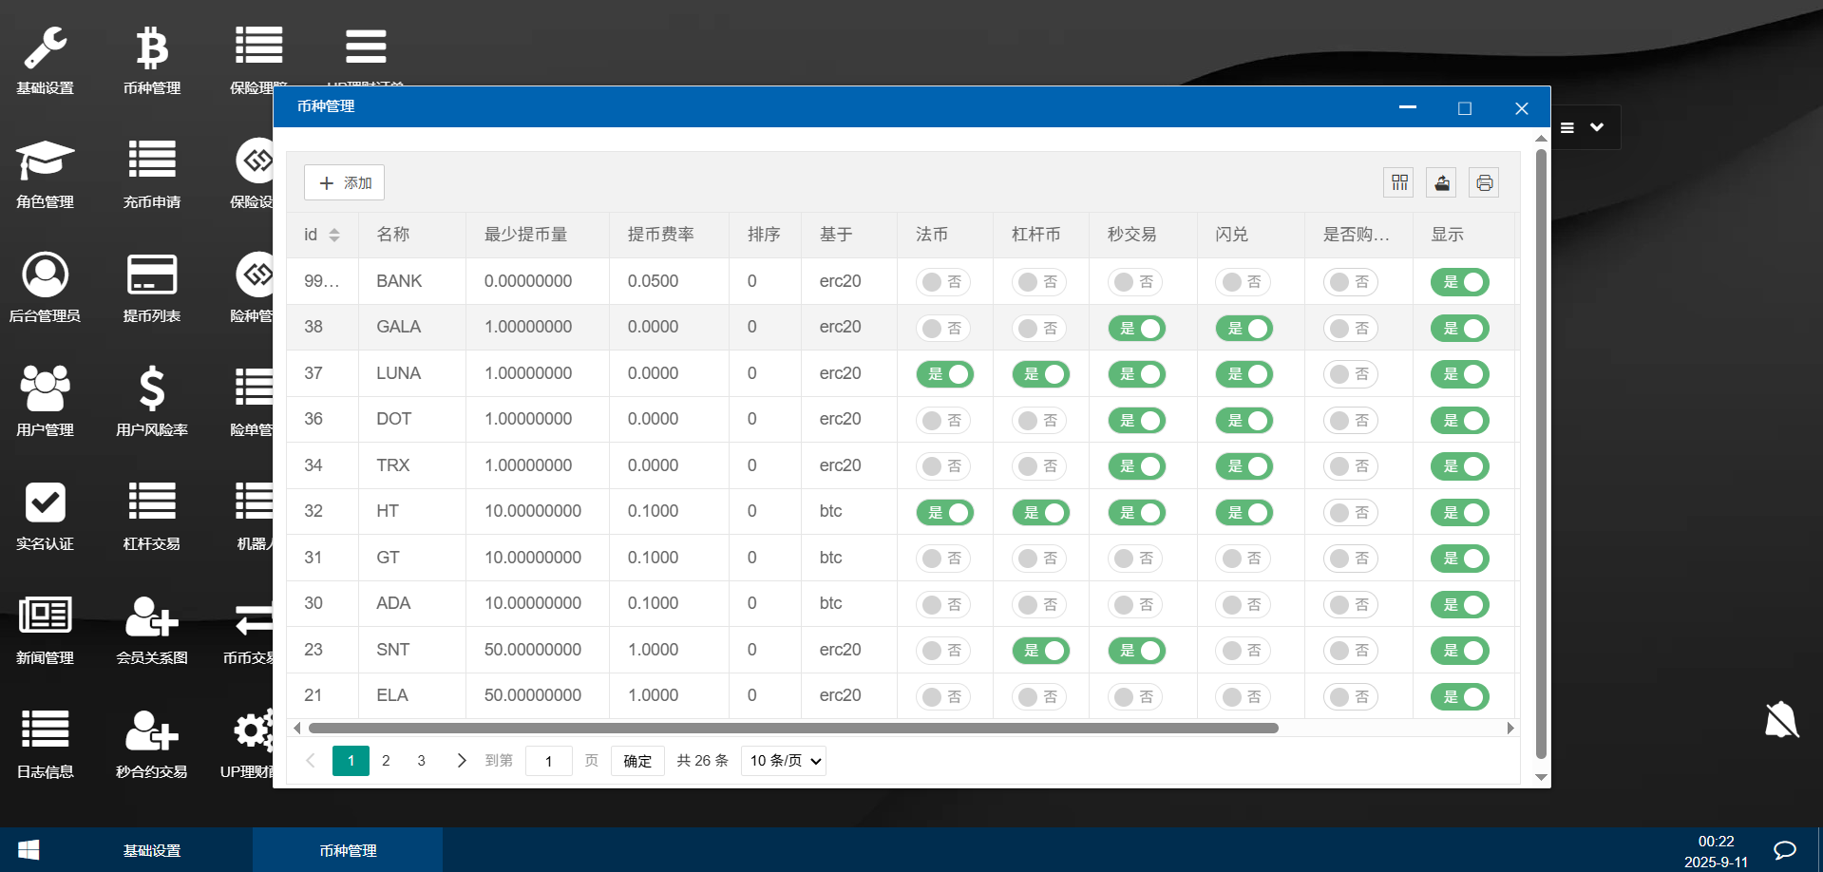Click the export table icon
This screenshot has width=1823, height=872.
tap(1441, 182)
